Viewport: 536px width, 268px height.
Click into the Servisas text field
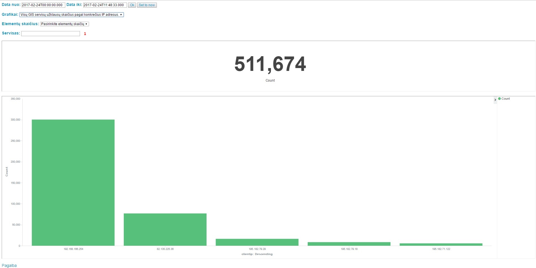point(51,34)
